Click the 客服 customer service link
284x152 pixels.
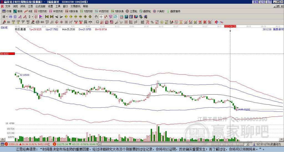[255, 2]
